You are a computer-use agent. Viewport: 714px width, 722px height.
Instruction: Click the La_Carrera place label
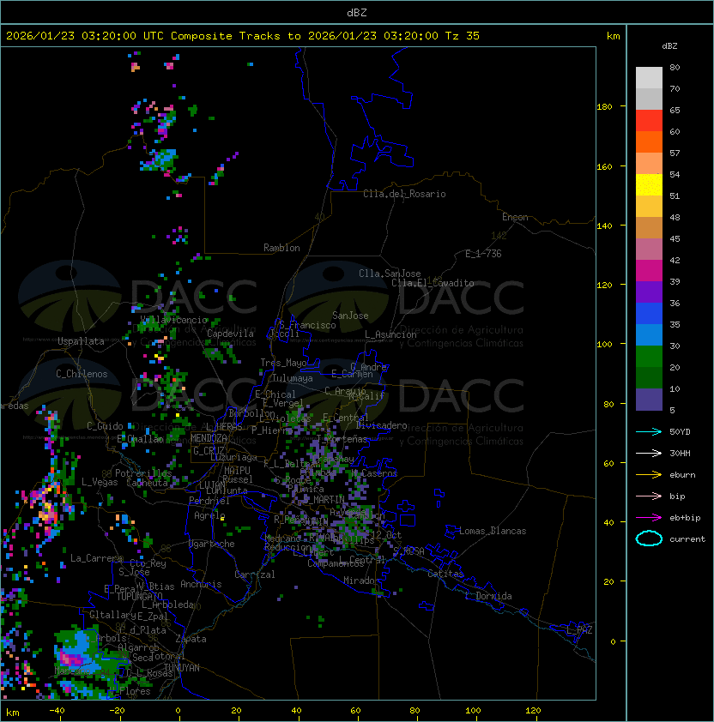click(96, 558)
